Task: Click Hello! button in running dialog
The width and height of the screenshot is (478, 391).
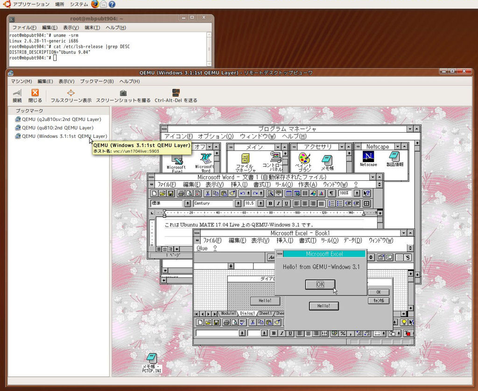Action: (324, 306)
